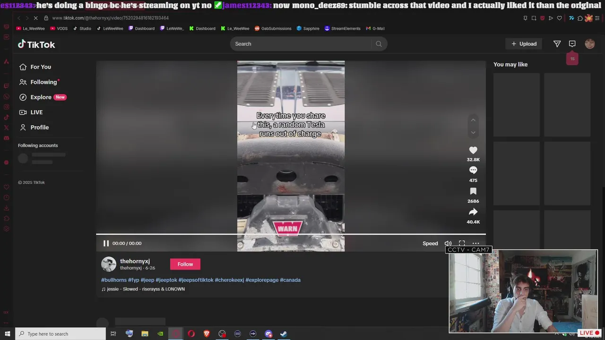Image resolution: width=605 pixels, height=340 pixels.
Task: Open the comments with 475 count
Action: click(x=473, y=170)
